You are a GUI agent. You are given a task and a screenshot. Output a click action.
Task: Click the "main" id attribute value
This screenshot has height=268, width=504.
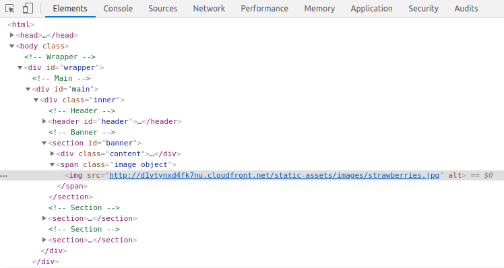[x=81, y=89]
